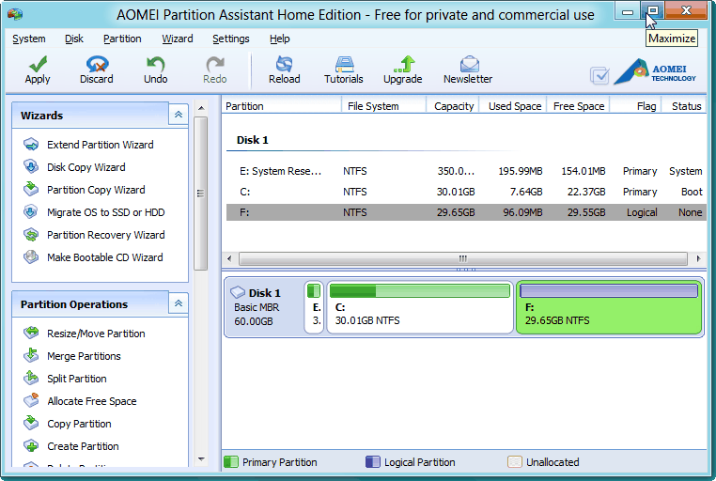Image resolution: width=716 pixels, height=481 pixels.
Task: Select the E: System Reserved partition row
Action: click(x=466, y=171)
